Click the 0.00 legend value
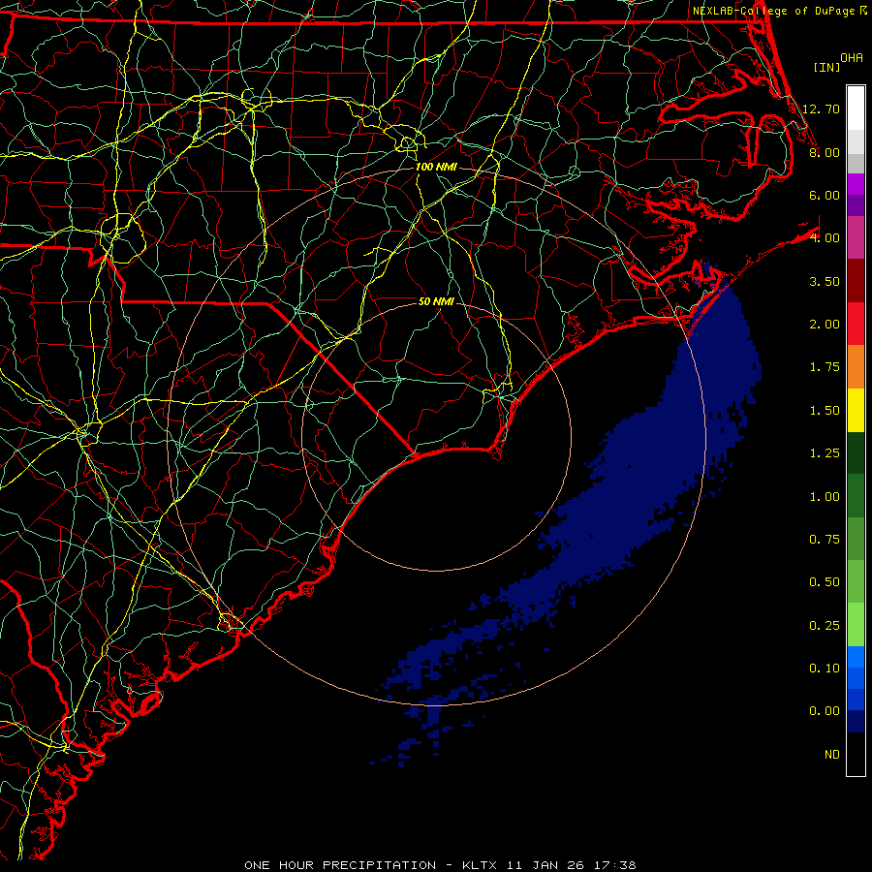Screen dimensions: 872x872 825,711
